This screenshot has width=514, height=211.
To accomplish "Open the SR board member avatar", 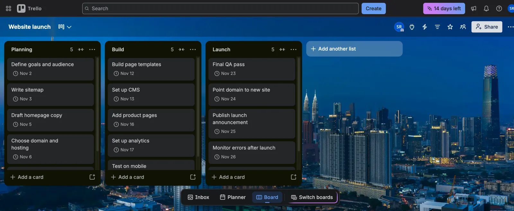I will (x=399, y=27).
